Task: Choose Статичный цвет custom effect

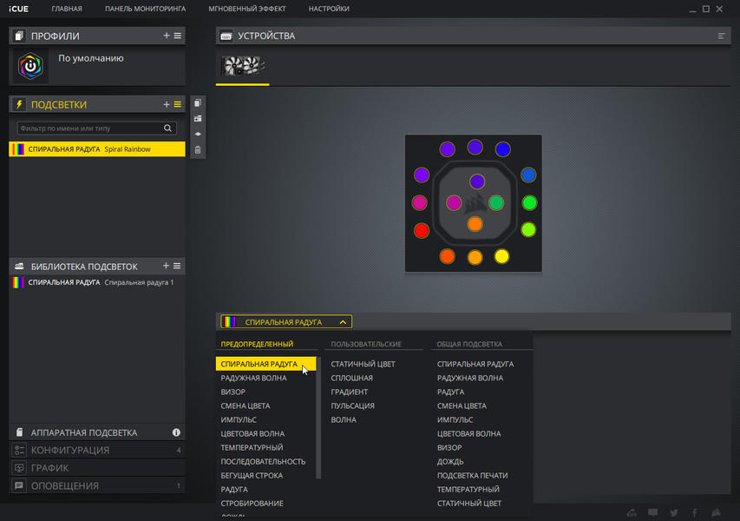Action: 363,364
